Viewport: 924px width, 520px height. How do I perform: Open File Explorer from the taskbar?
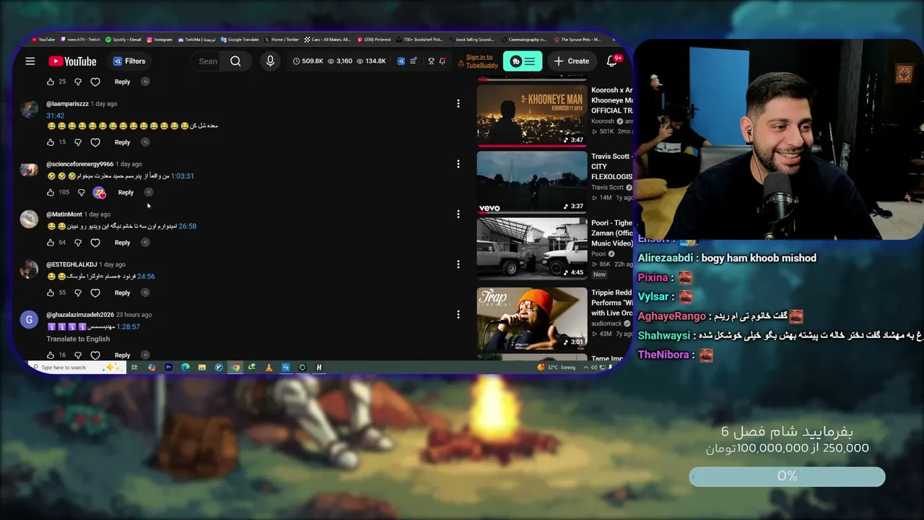[202, 368]
